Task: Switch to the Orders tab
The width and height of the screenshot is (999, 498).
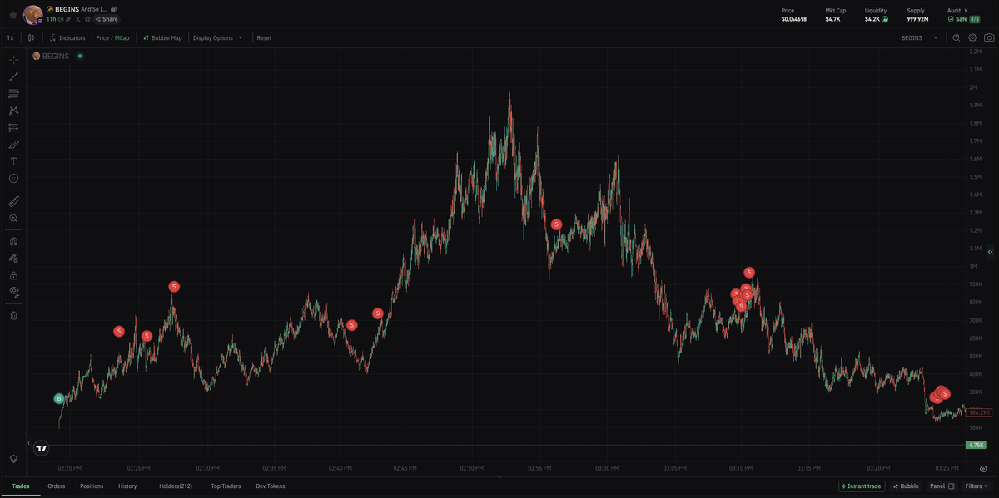Action: 57,486
